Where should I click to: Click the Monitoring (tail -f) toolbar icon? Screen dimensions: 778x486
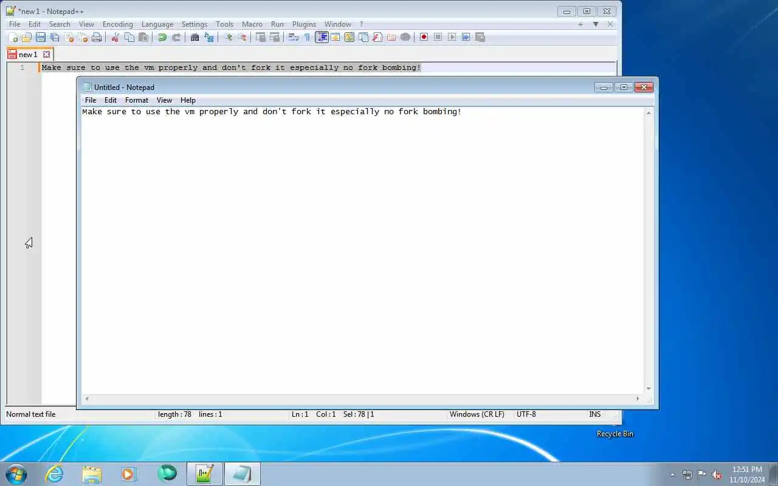coord(405,37)
